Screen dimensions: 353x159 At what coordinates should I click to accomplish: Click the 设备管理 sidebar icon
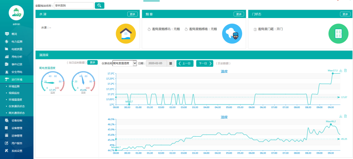tap(7, 128)
